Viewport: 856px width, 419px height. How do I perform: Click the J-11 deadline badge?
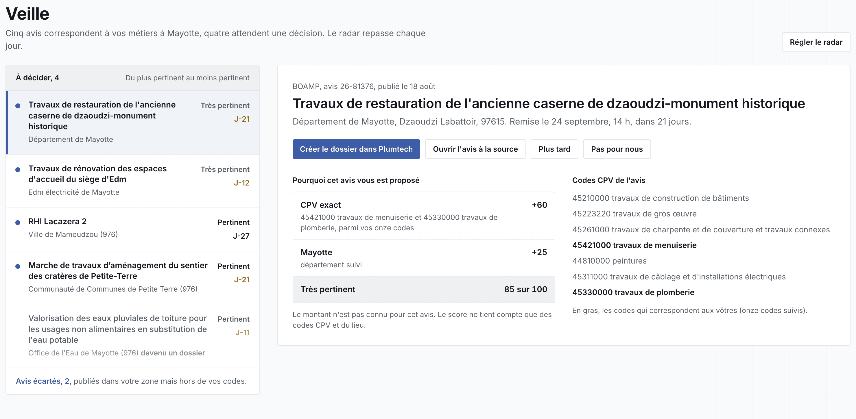(242, 332)
